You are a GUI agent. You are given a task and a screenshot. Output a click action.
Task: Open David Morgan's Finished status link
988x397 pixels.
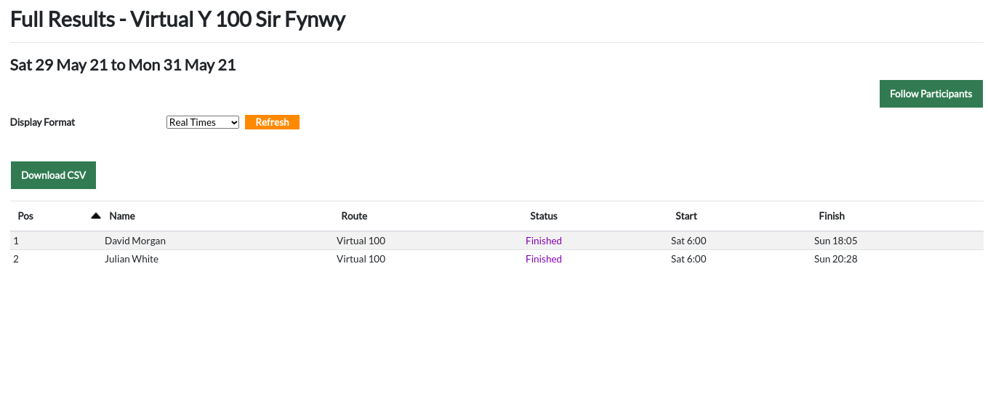544,241
